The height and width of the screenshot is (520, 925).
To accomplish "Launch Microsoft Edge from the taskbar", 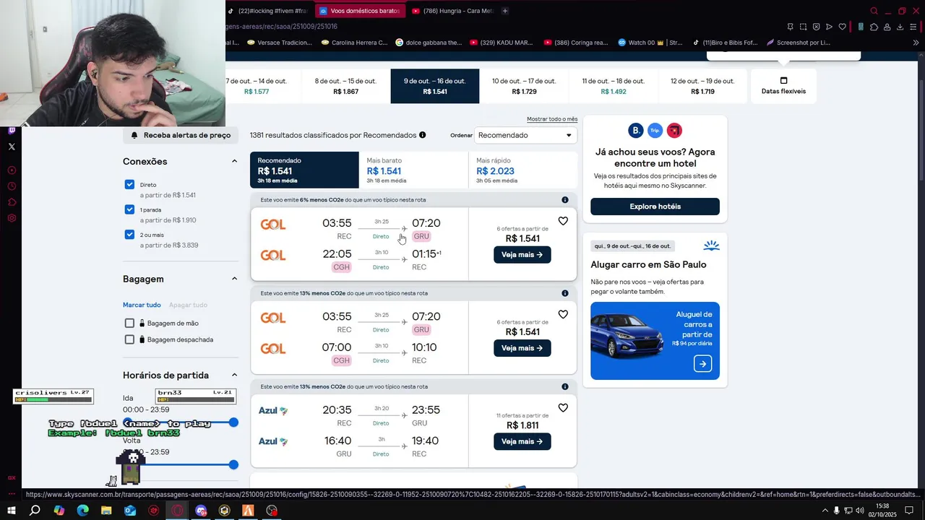I will point(82,511).
